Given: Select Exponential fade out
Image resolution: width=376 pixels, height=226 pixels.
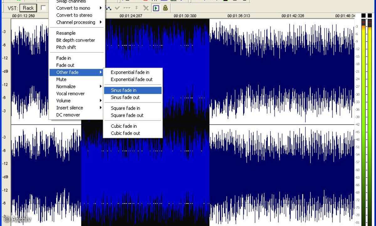Looking at the screenshot, I should point(133,79).
